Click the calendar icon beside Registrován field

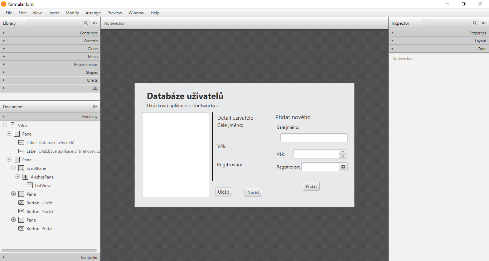343,167
